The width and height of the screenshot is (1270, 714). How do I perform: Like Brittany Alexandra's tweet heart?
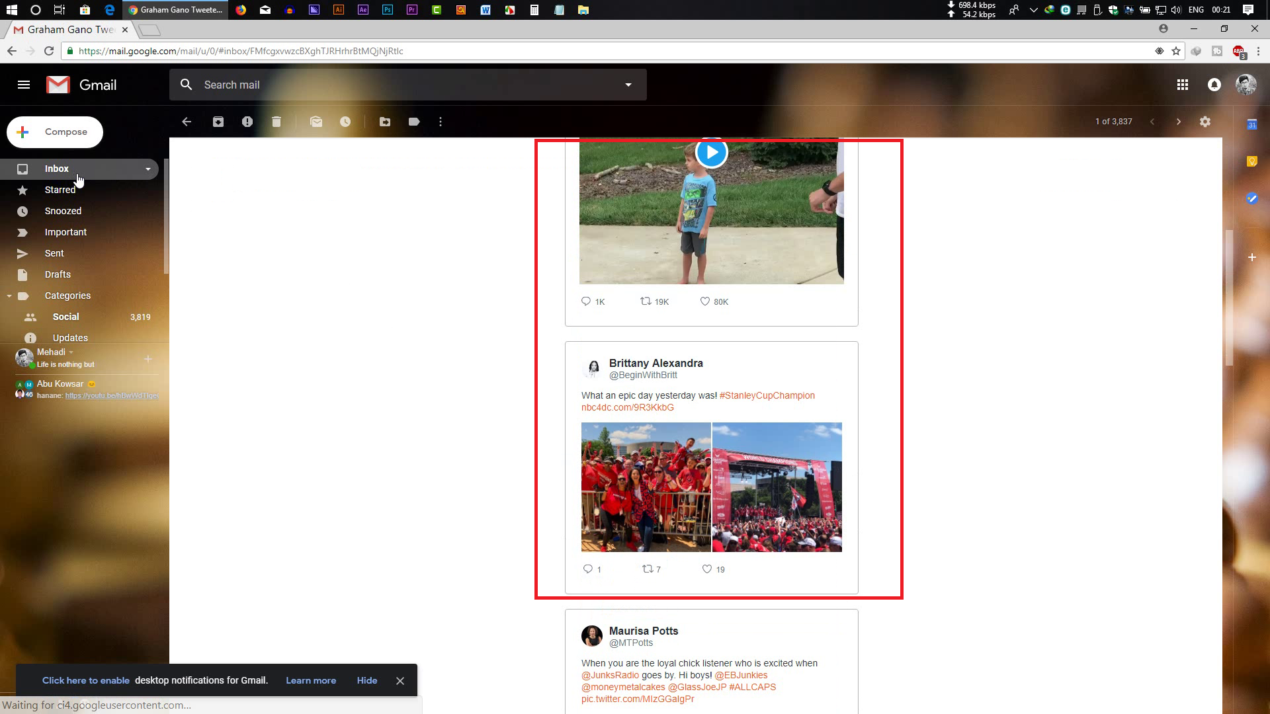(706, 569)
